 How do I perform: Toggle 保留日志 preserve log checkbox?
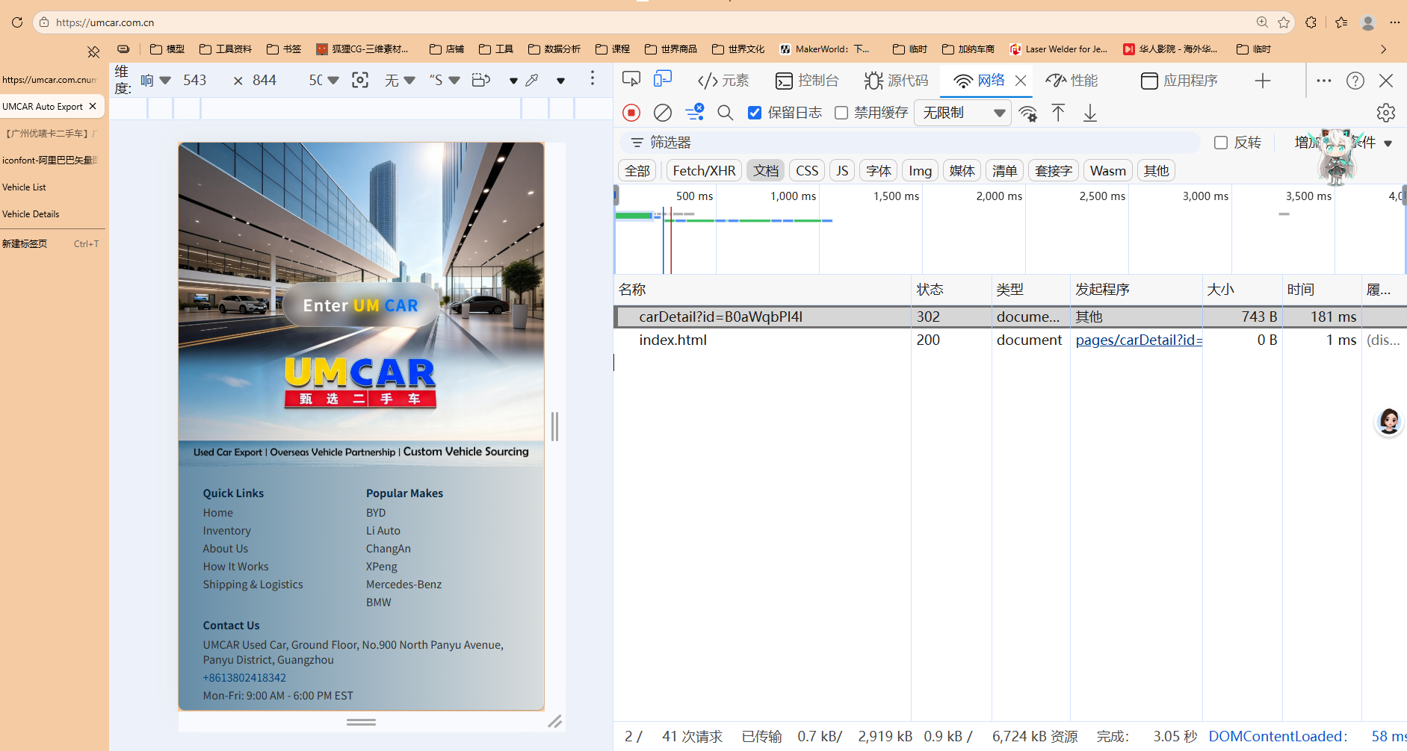tap(755, 113)
